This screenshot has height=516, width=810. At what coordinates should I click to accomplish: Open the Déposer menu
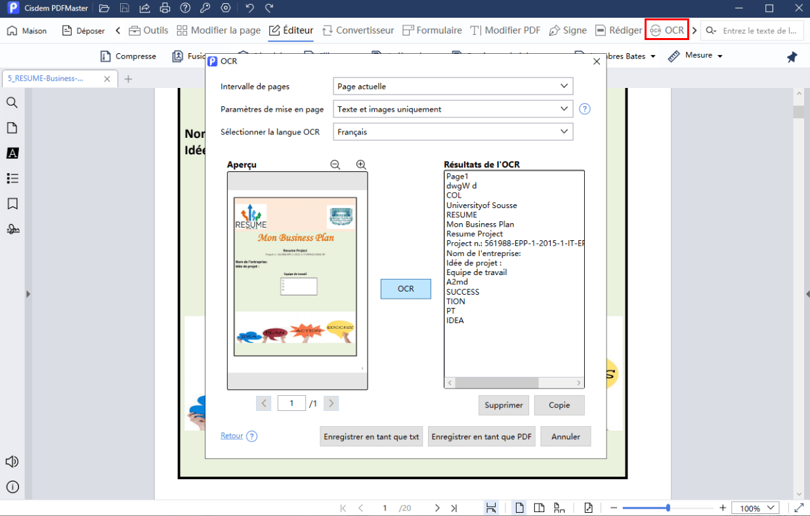tap(83, 31)
